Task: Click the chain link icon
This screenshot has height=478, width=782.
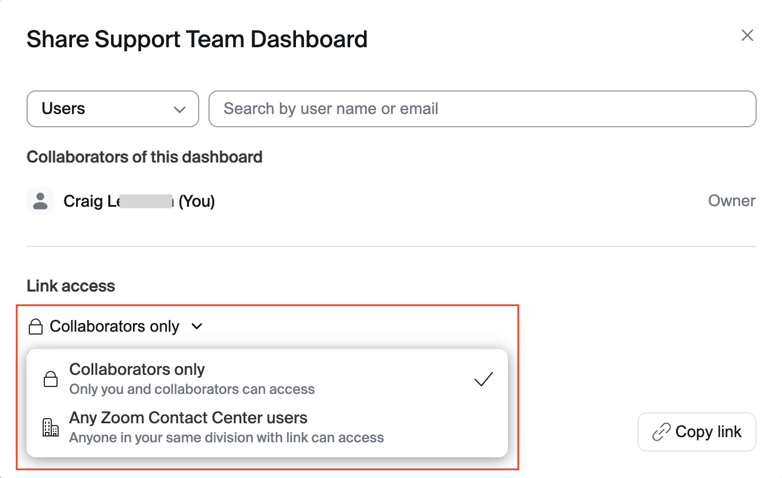Action: pos(661,432)
